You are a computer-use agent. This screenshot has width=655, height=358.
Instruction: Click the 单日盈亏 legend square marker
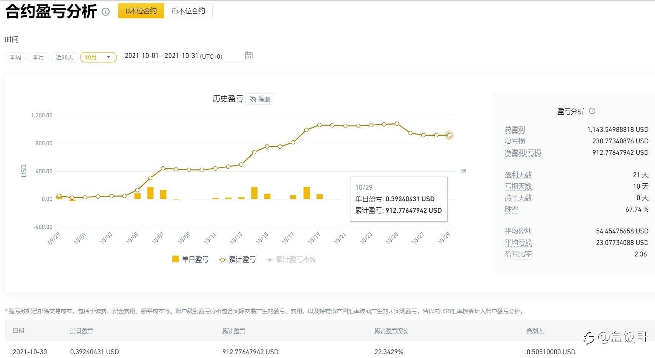[176, 259]
